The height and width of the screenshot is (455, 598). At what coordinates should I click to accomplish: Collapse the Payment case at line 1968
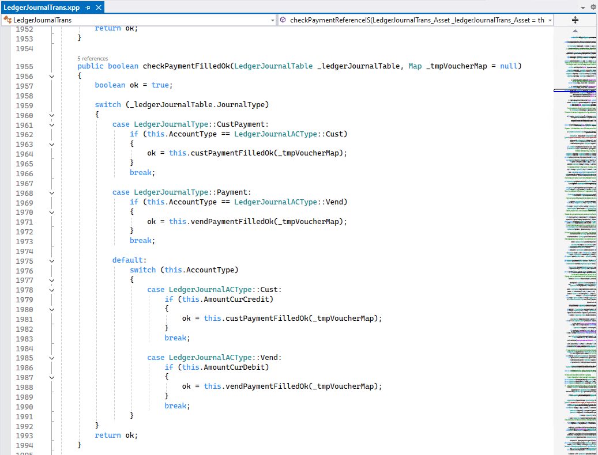pyautogui.click(x=52, y=193)
